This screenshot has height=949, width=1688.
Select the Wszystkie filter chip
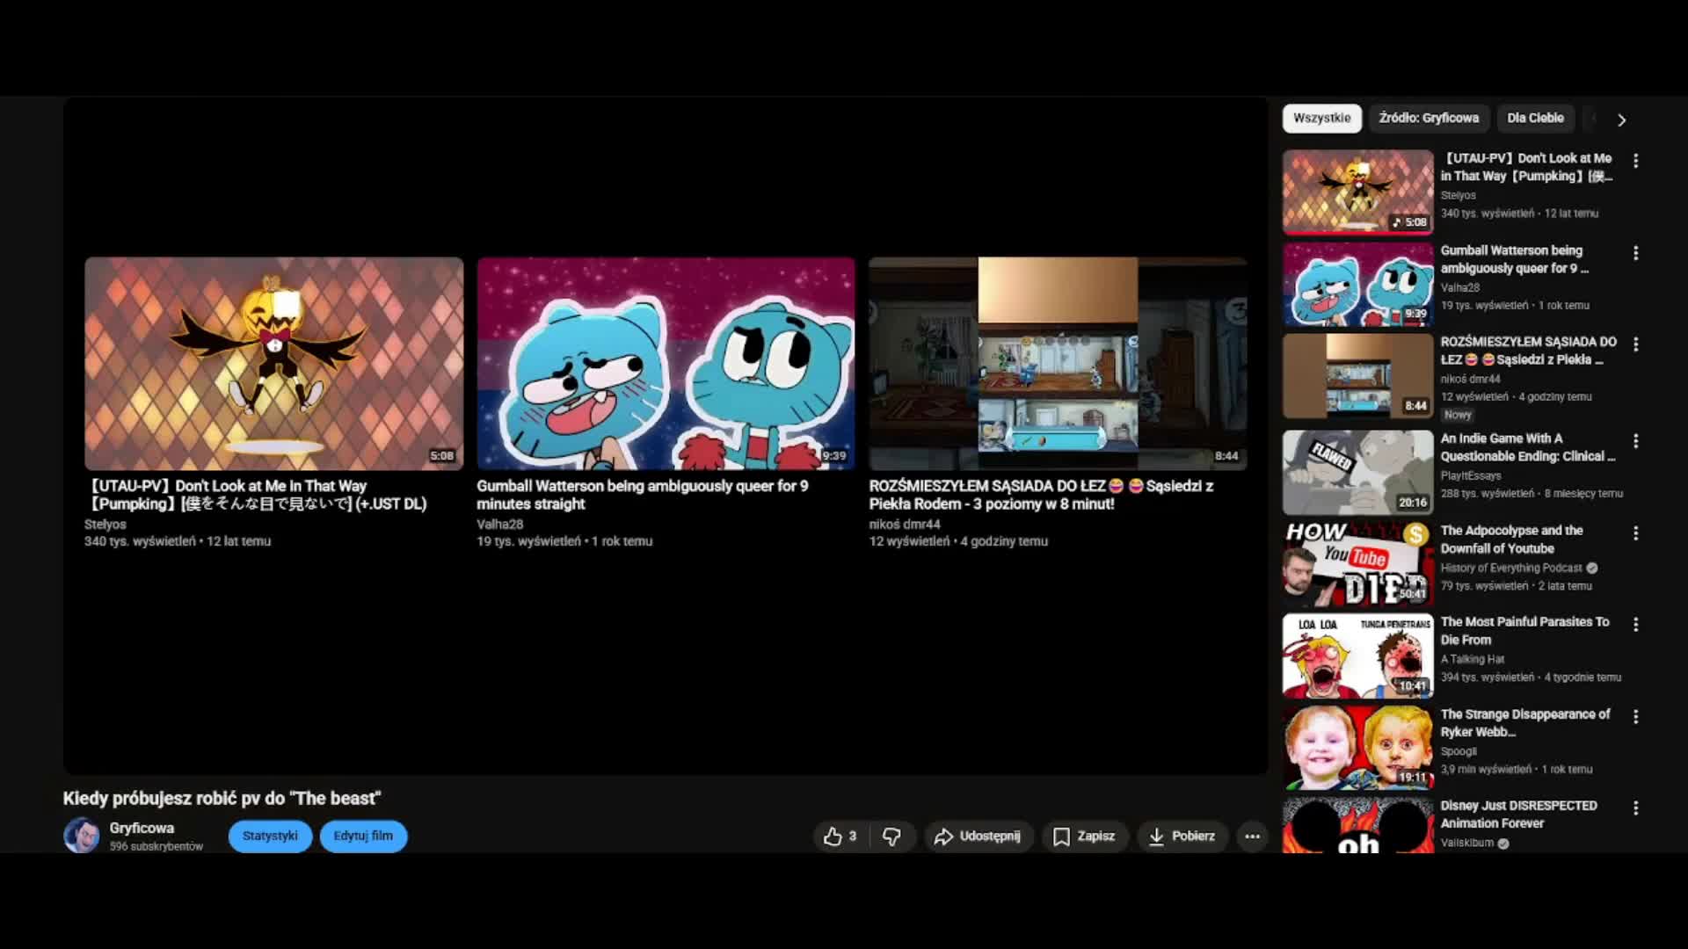pyautogui.click(x=1321, y=119)
